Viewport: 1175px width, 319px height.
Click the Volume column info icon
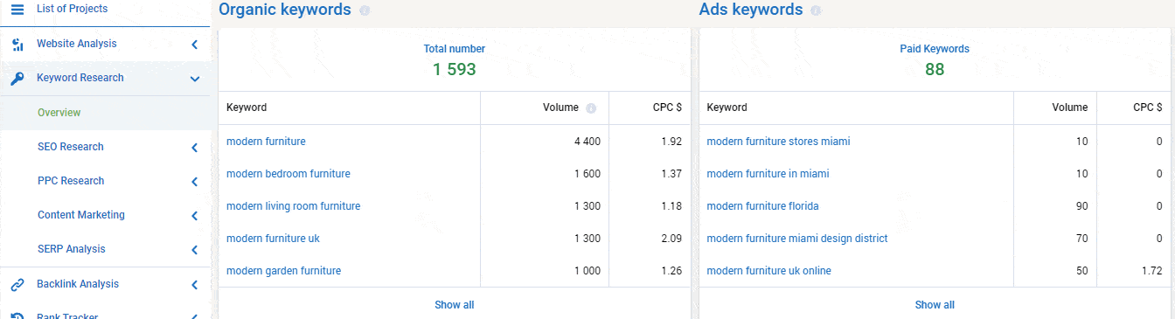tap(591, 108)
